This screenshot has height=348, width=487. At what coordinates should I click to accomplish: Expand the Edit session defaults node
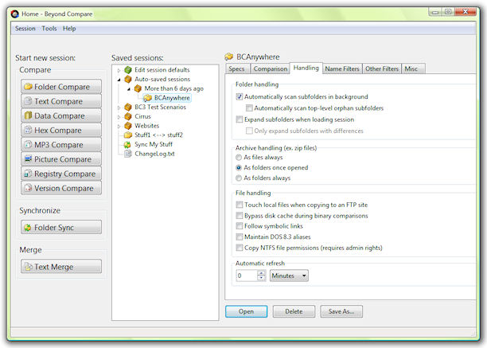coord(119,71)
